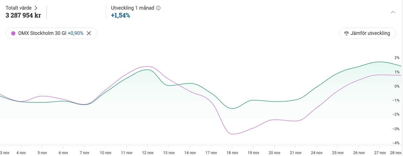
Task: Click the 2% label on the y-axis
Action: pos(397,58)
